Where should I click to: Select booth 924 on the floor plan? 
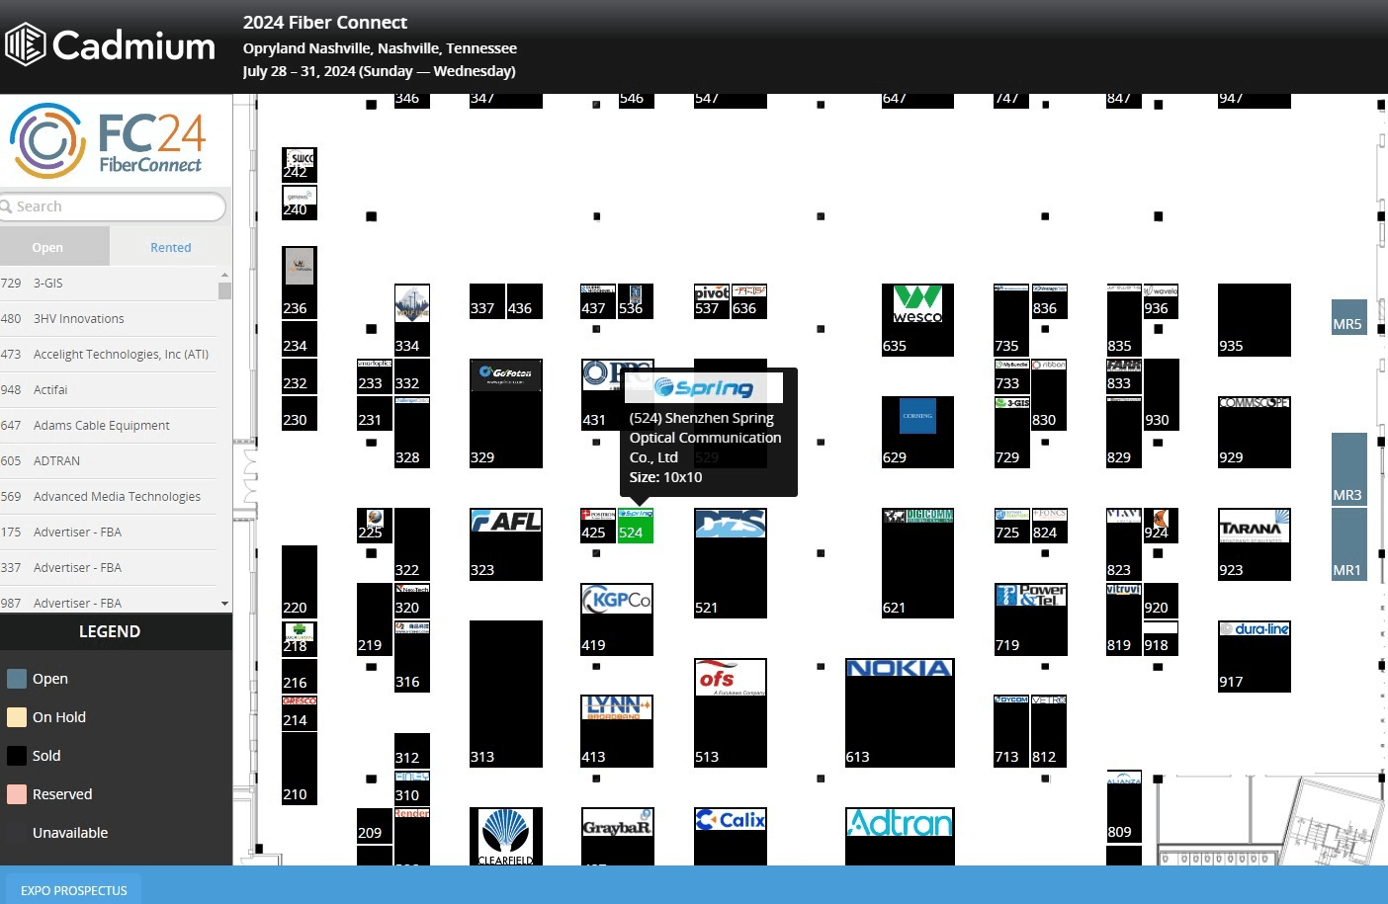[x=1161, y=526]
